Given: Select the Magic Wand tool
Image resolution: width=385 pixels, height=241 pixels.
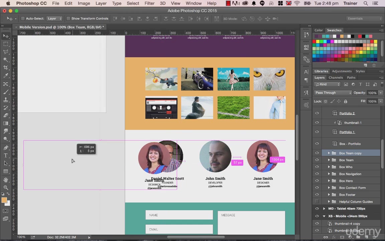Looking at the screenshot, I should click(6, 60).
